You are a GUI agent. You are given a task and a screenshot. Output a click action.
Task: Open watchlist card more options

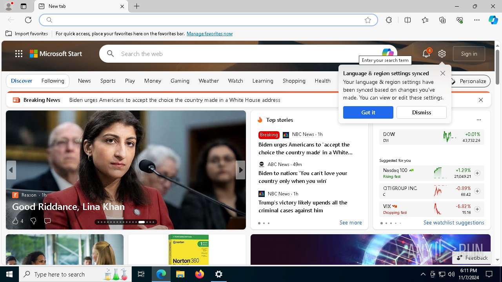[x=478, y=120]
